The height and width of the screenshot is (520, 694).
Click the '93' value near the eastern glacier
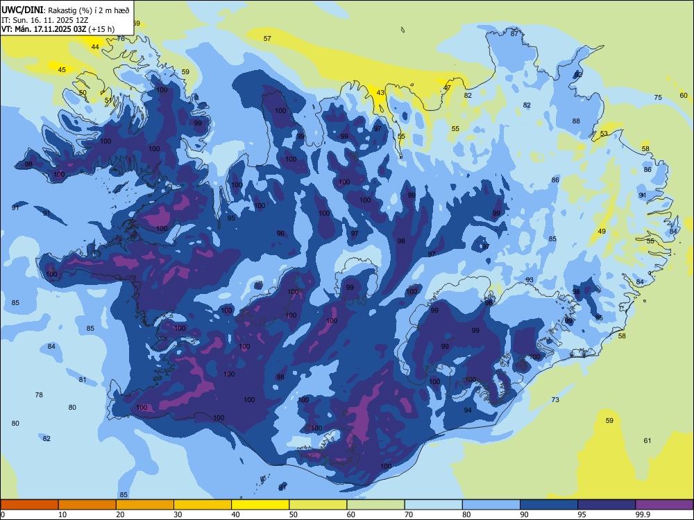[x=530, y=280]
